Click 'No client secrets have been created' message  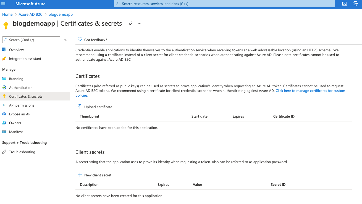point(119,196)
